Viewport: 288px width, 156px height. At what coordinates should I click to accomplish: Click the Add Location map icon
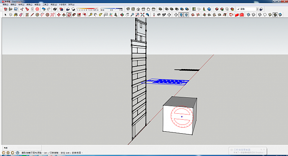[194, 9]
